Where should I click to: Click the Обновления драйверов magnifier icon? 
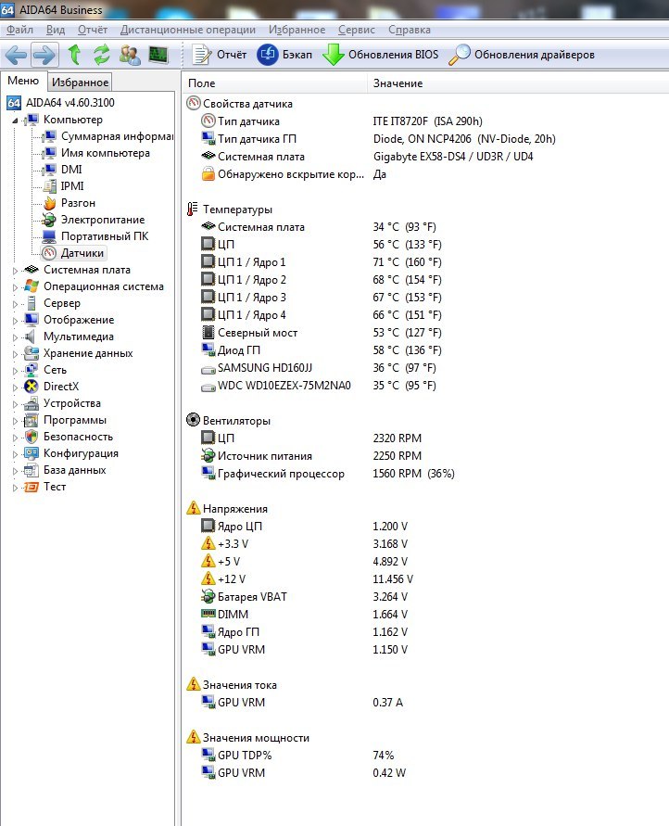(459, 55)
